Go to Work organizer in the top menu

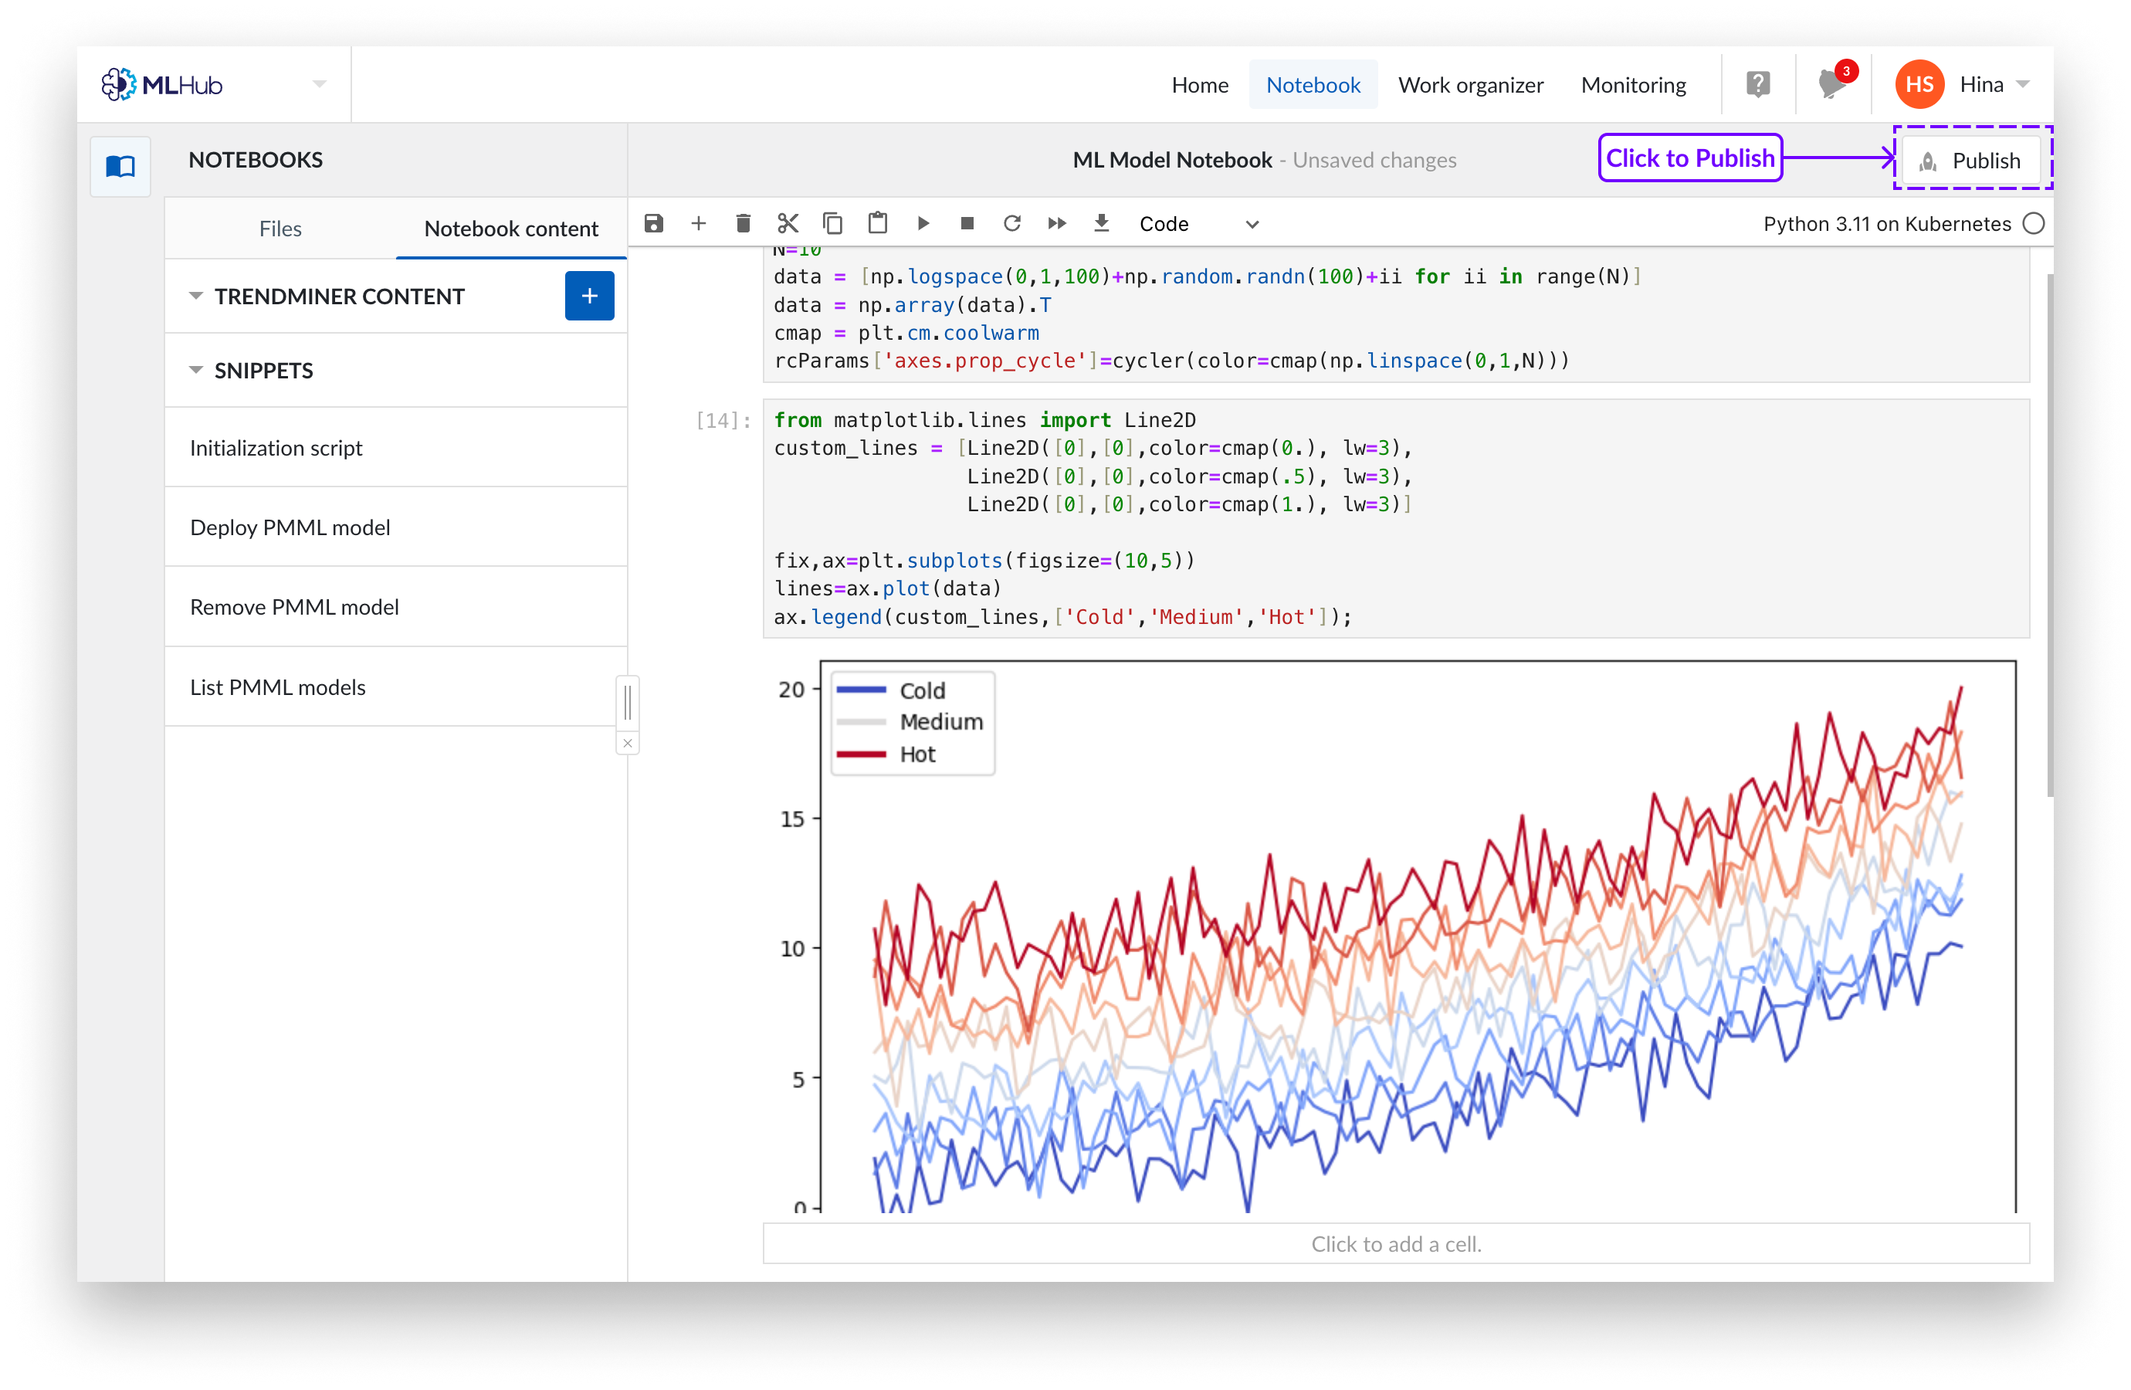point(1470,85)
